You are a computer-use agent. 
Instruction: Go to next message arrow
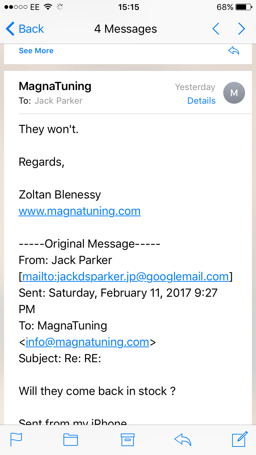[x=241, y=29]
